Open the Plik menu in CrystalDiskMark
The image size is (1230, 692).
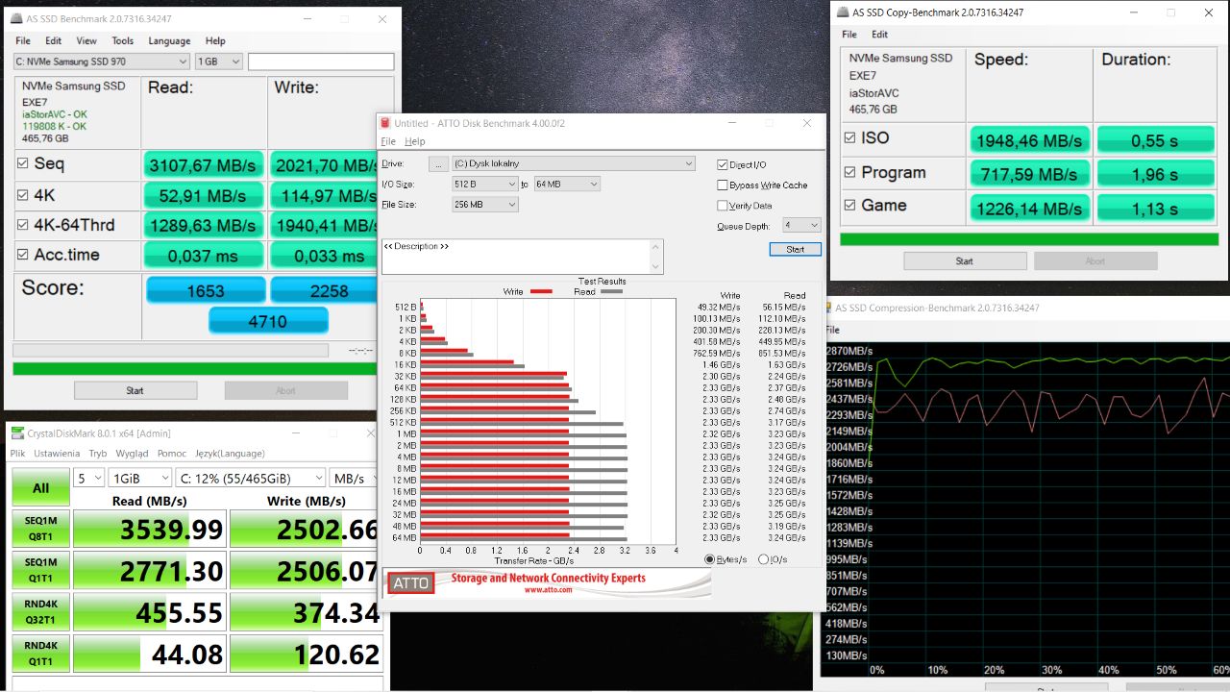click(x=18, y=454)
